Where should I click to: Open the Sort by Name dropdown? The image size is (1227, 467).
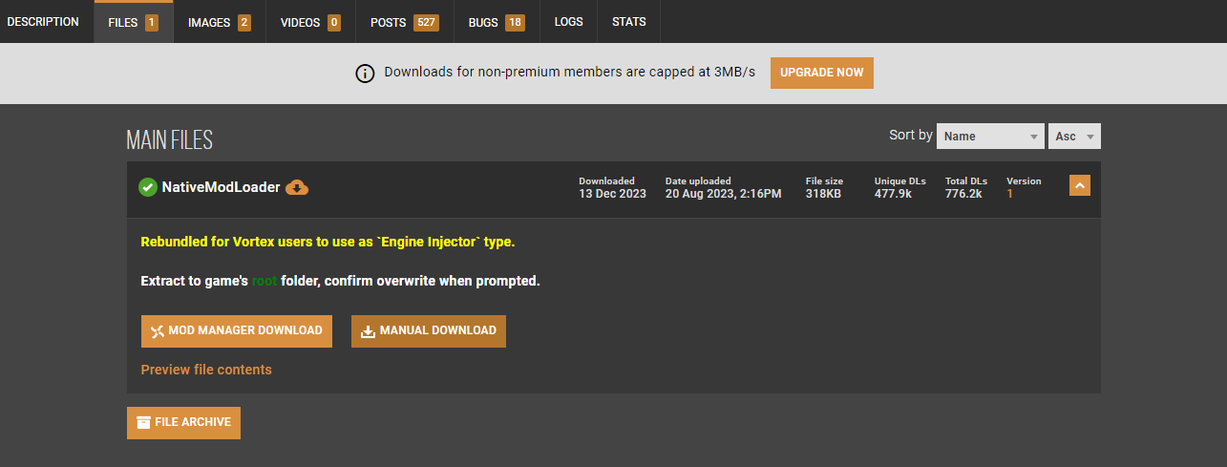pos(989,136)
